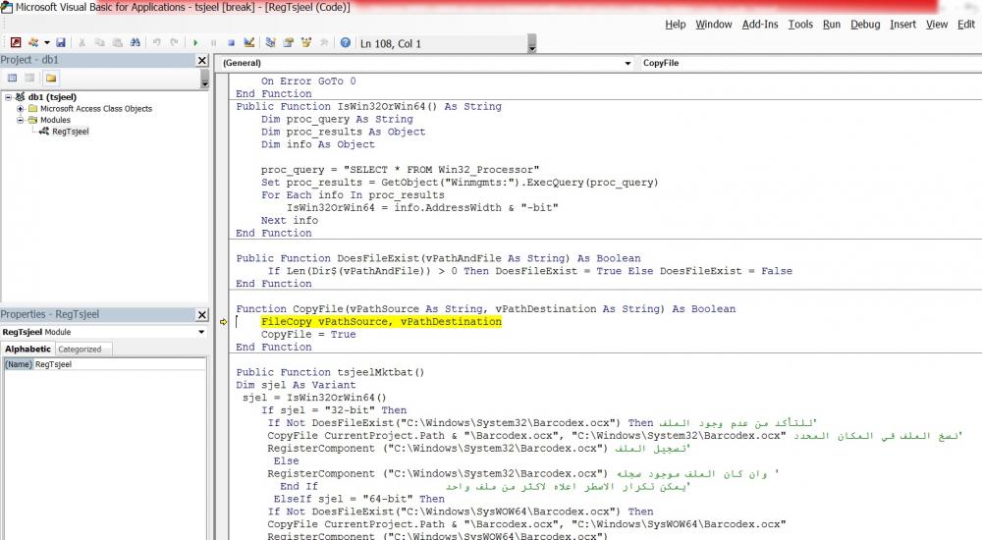Viewport: 982px width, 540px height.
Task: Toggle Folders view in Project panel
Action: [x=50, y=78]
